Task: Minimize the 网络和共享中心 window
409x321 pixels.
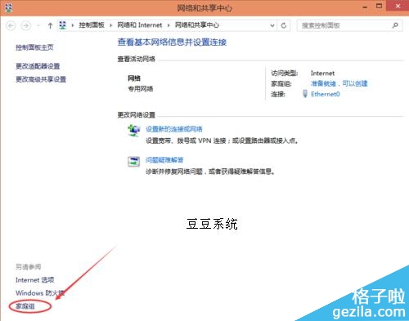Action: pos(365,7)
